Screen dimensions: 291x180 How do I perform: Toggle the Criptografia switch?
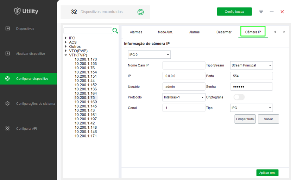coord(239,97)
